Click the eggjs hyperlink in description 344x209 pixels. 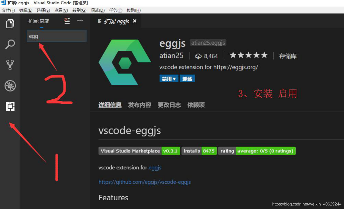[x=155, y=168]
